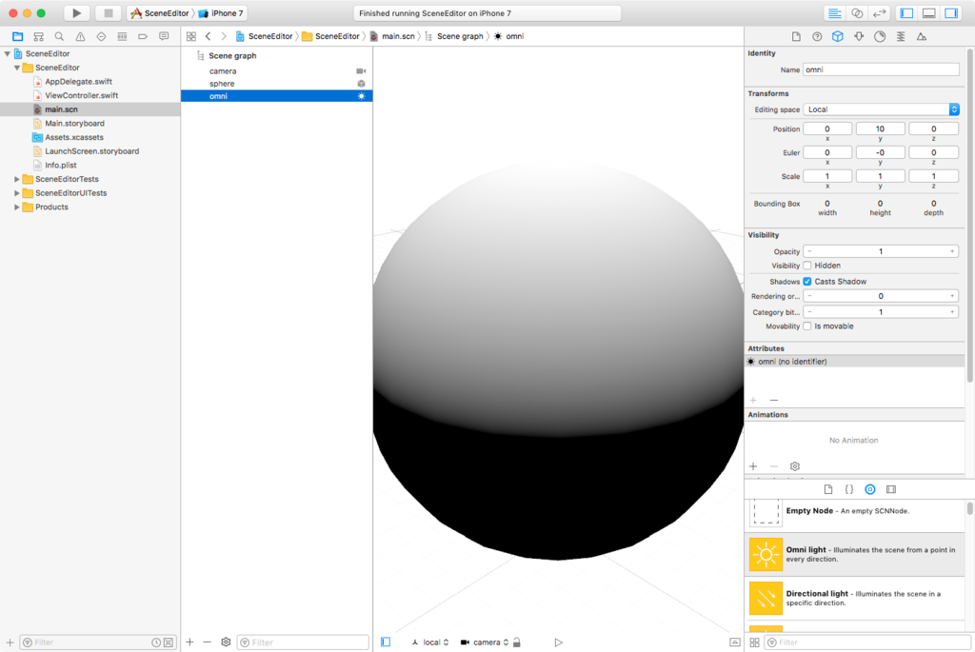Screen dimensions: 975x652
Task: Toggle the Hidden checkbox
Action: tap(807, 266)
